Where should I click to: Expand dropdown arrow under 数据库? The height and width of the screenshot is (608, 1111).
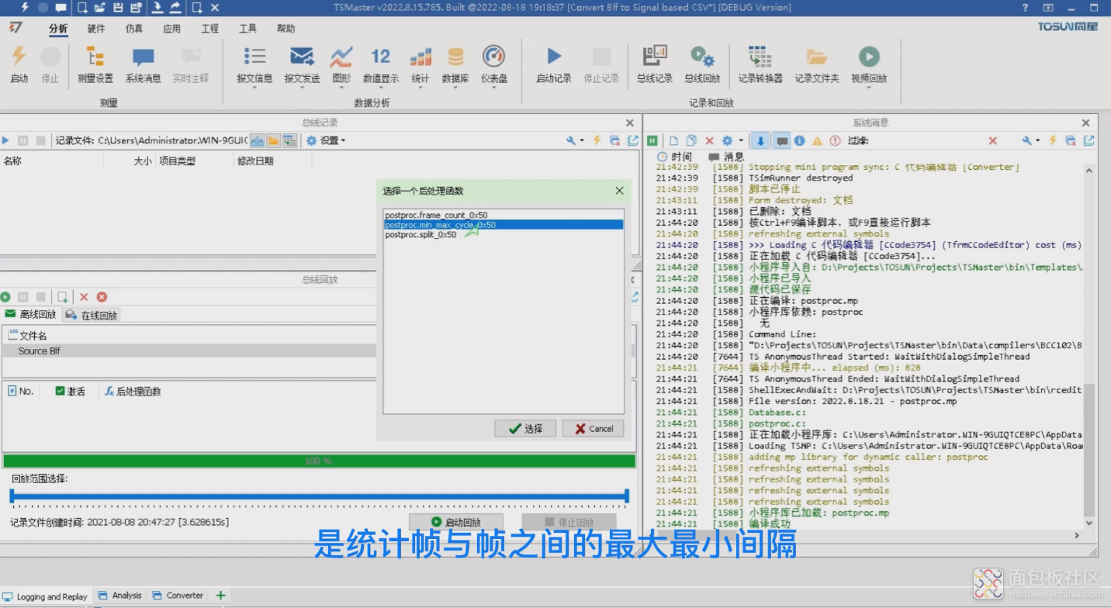pyautogui.click(x=455, y=88)
